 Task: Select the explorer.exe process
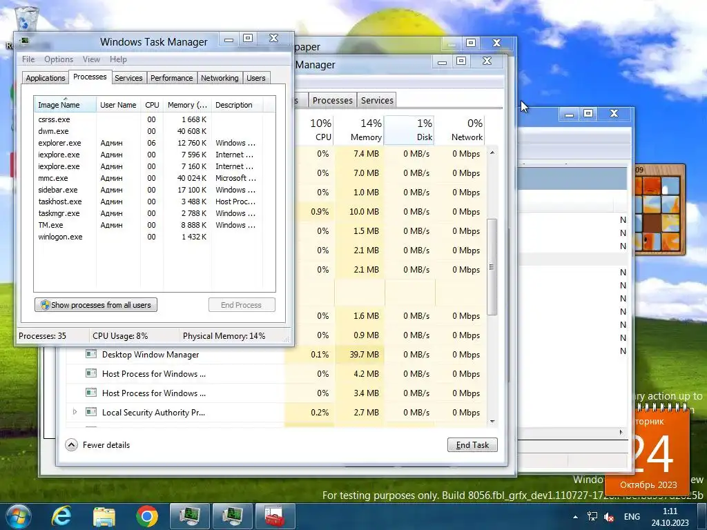pyautogui.click(x=154, y=143)
